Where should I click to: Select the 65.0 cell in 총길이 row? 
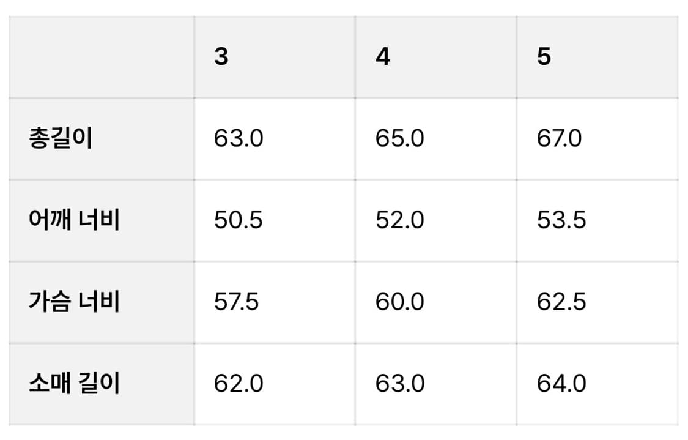(x=399, y=139)
